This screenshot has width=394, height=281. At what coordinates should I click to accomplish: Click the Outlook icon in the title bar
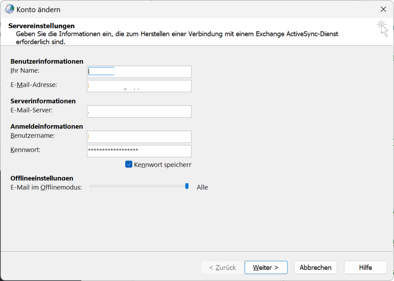pos(9,9)
